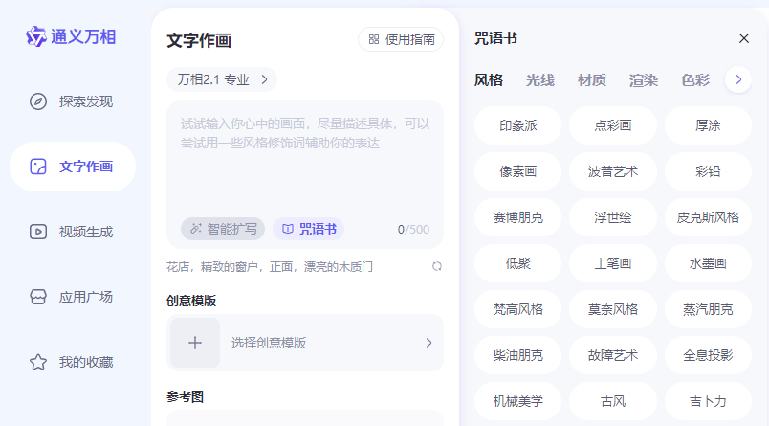
Task: Open the 使用指南 guide
Action: [x=401, y=39]
